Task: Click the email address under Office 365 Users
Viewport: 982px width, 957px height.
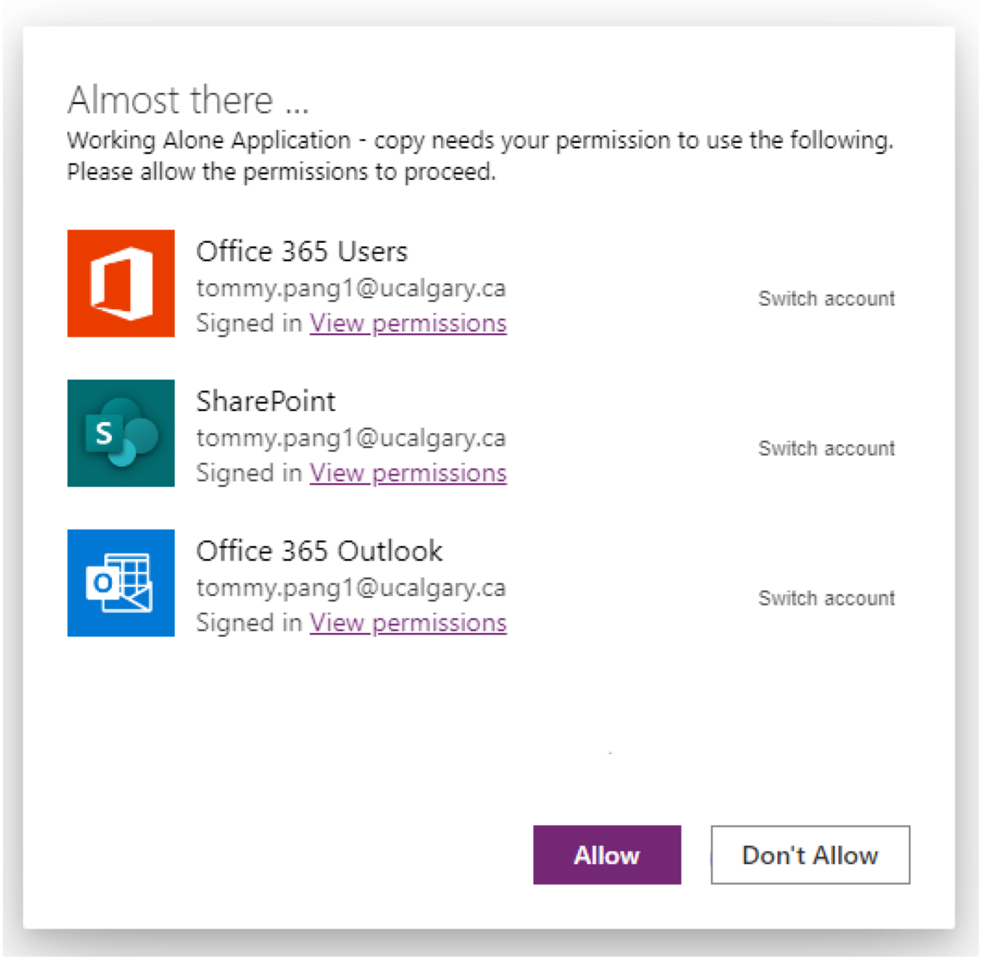Action: click(351, 288)
